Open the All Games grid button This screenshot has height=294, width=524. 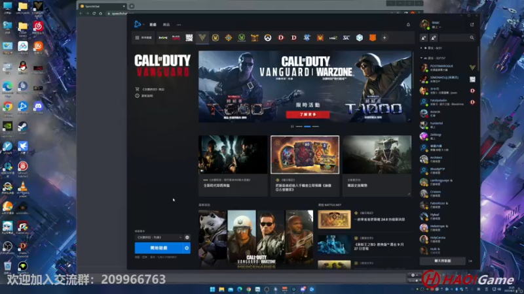click(143, 38)
